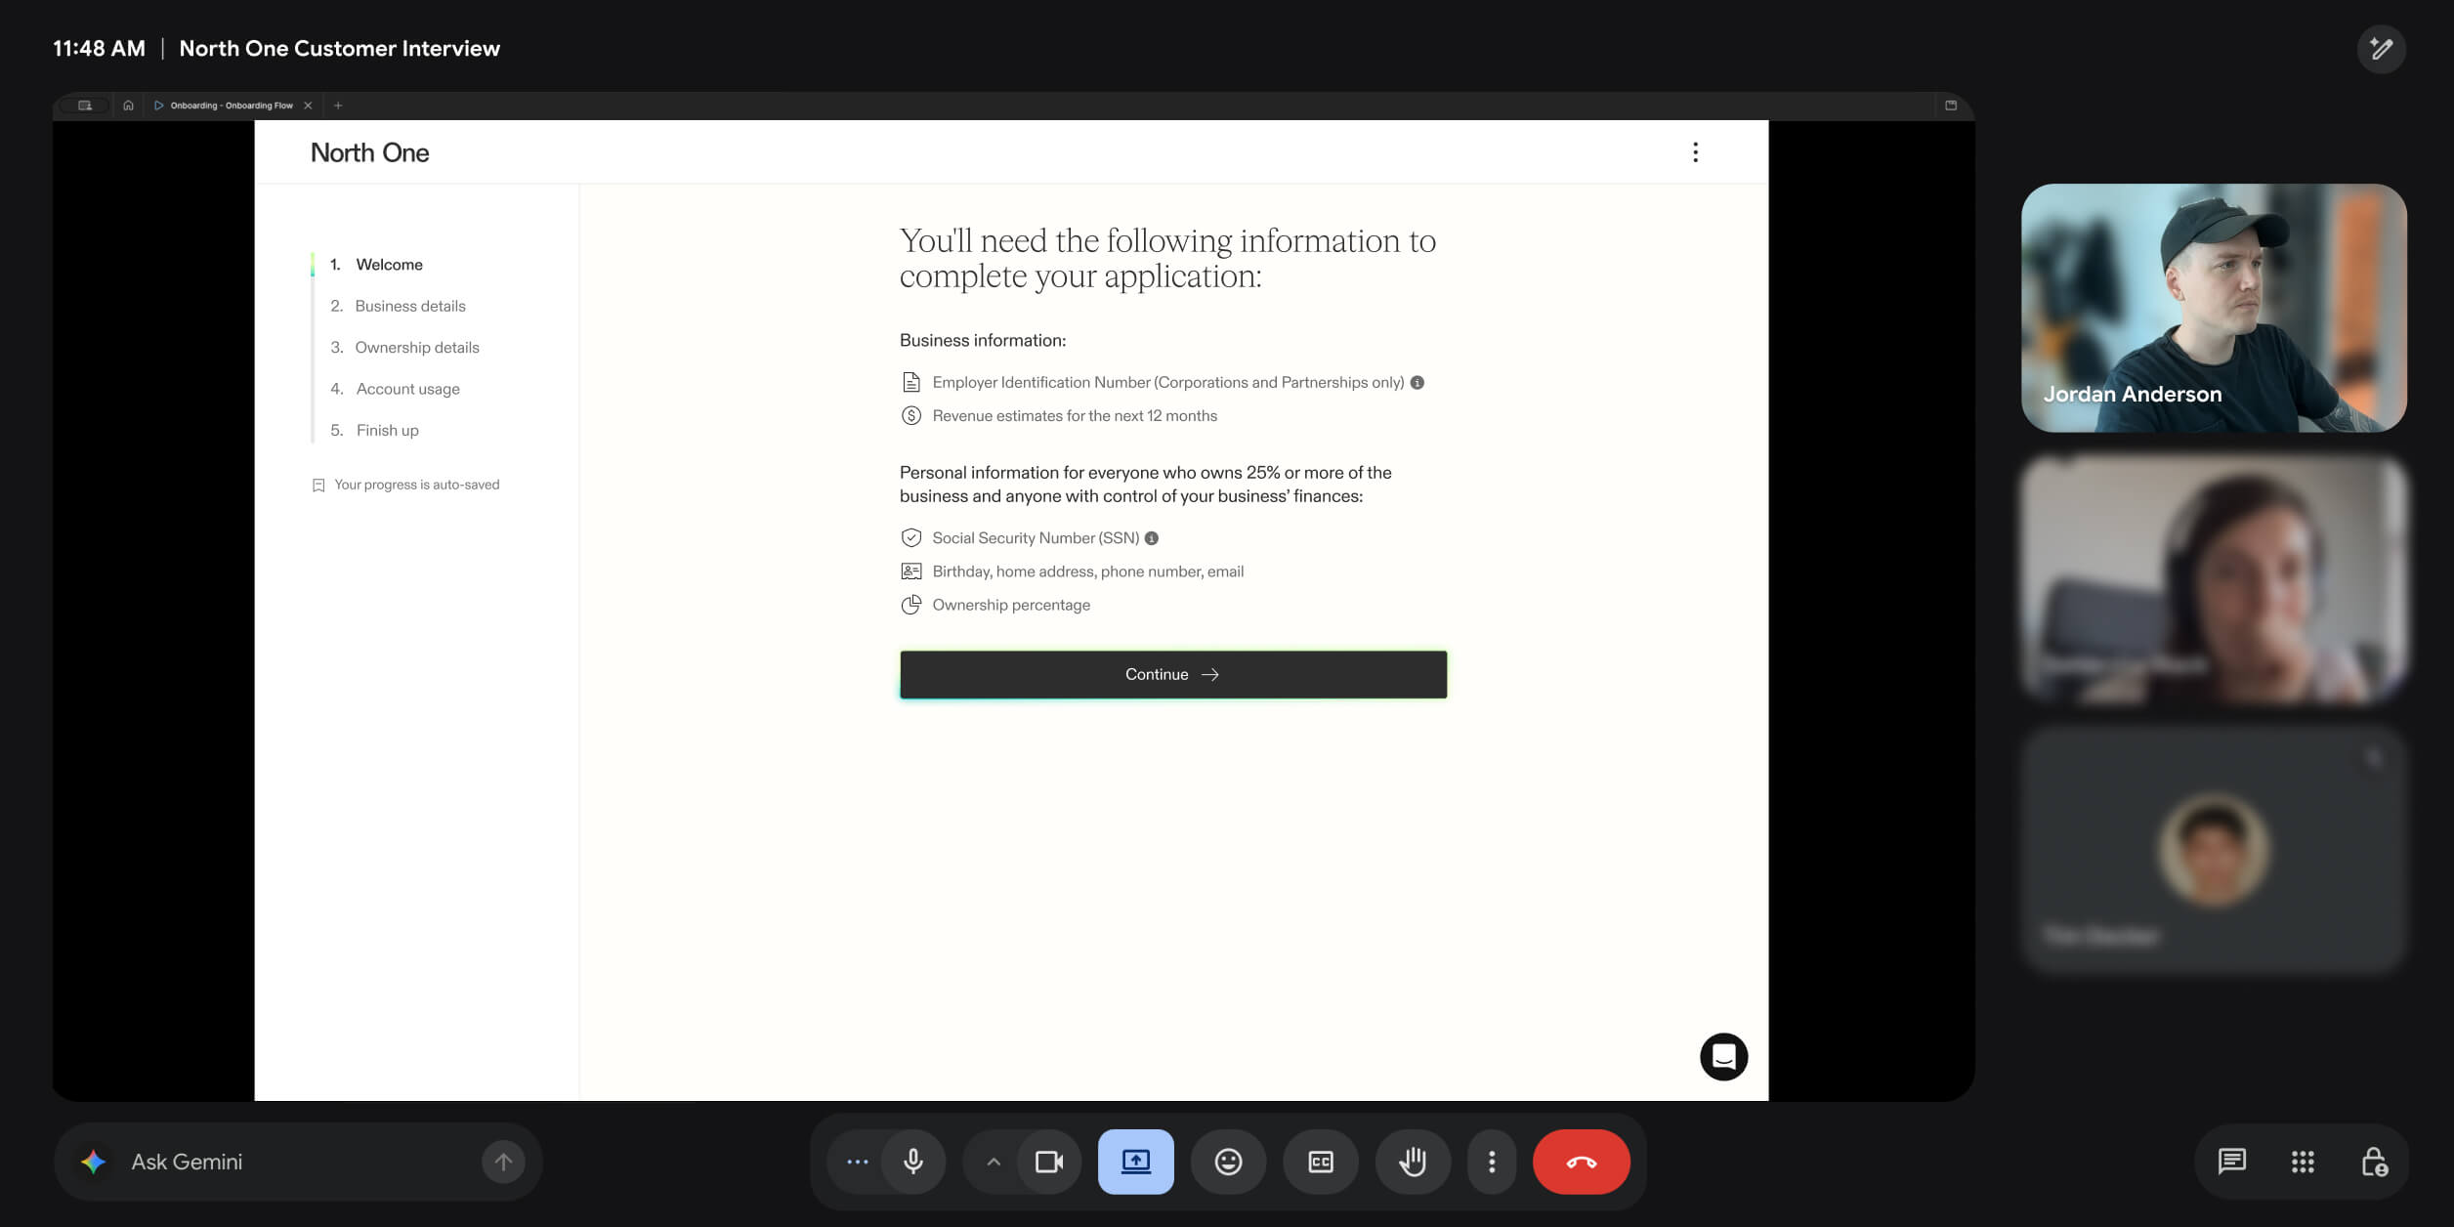Go to the Finish up step
The image size is (2454, 1227).
point(374,430)
